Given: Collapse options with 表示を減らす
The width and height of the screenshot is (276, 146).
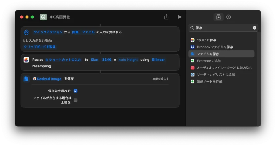Looking at the screenshot, I should click(x=160, y=79).
